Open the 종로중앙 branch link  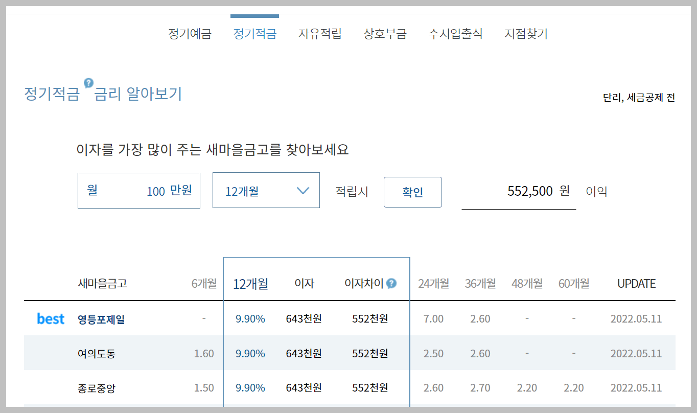click(x=97, y=388)
